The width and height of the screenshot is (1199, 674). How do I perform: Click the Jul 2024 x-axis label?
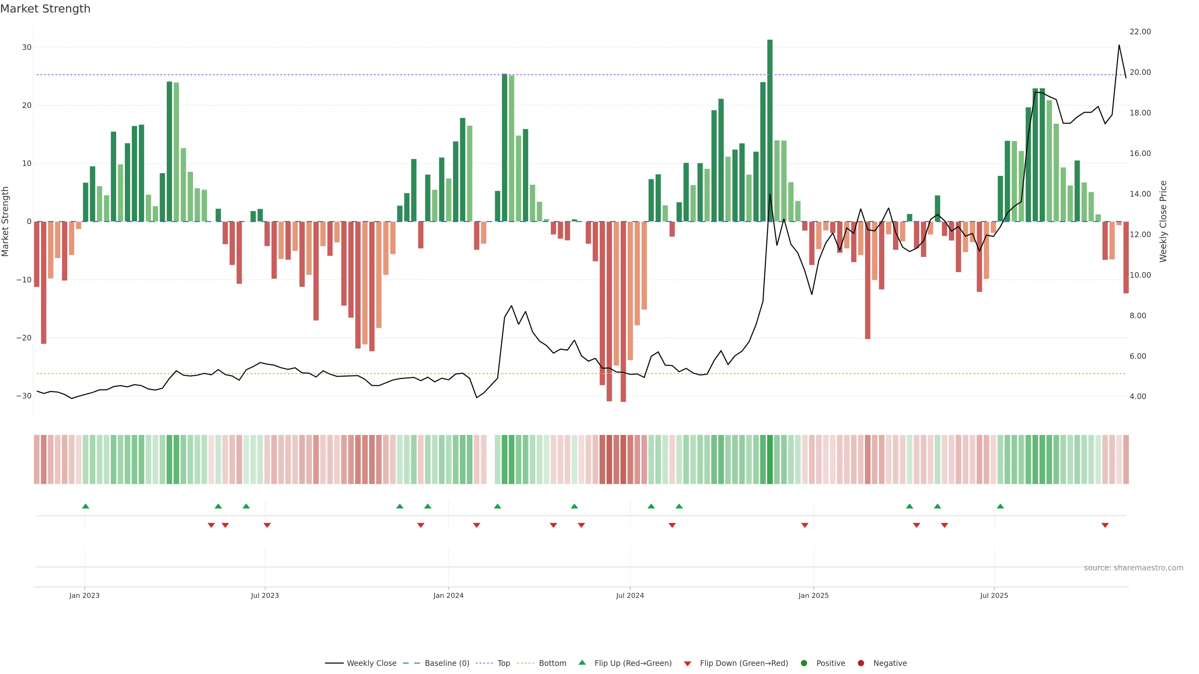tap(630, 595)
